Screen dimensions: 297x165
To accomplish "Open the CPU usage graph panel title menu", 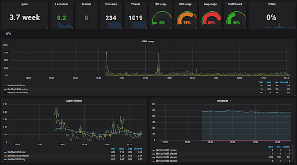I will (x=148, y=41).
